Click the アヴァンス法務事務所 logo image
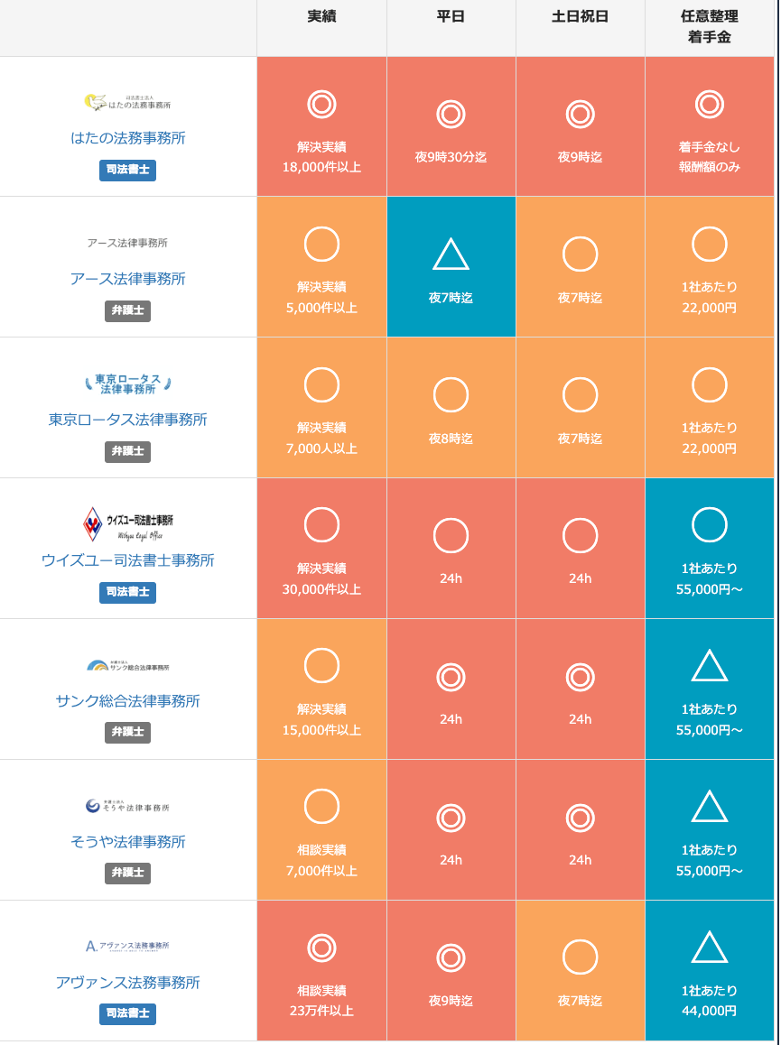This screenshot has width=781, height=1045. click(127, 946)
